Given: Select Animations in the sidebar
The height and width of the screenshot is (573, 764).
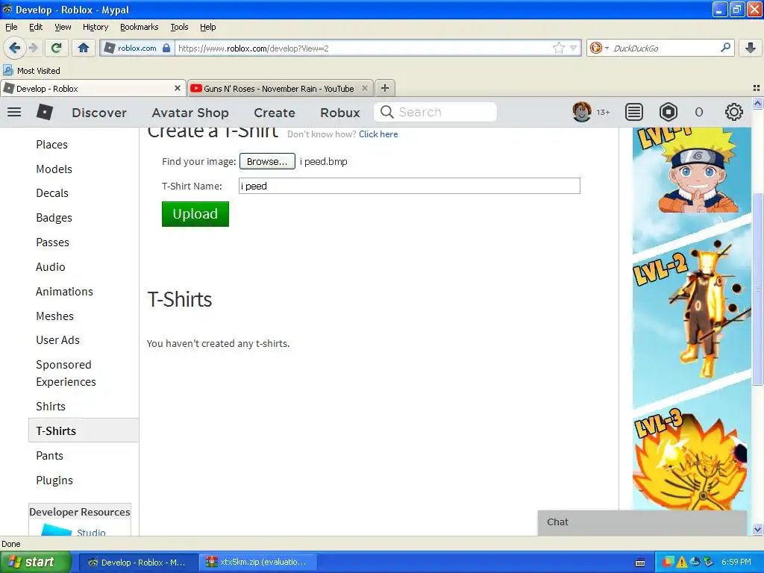Looking at the screenshot, I should point(64,292).
